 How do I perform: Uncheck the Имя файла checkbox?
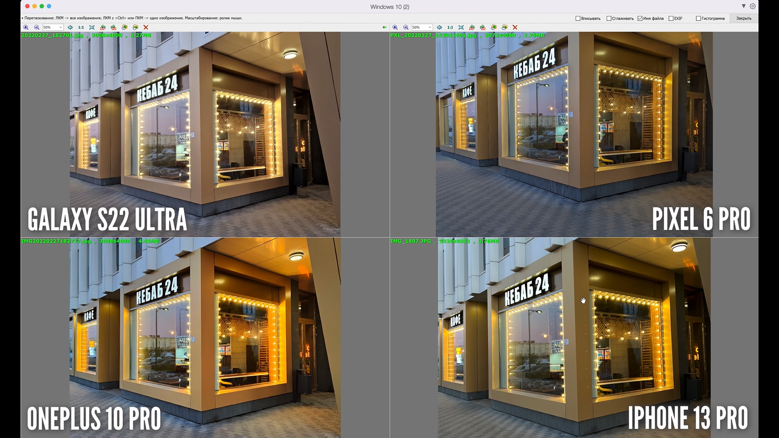coord(640,18)
